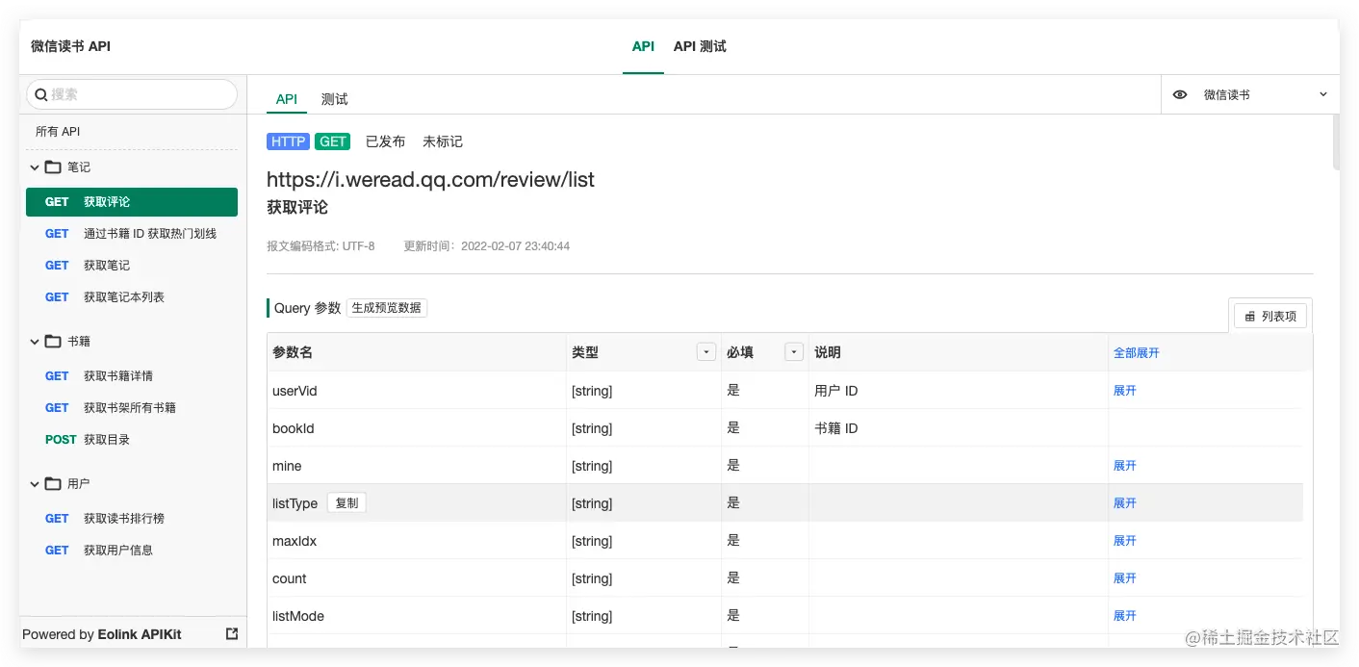Open GET 获取书籍详情 entry
This screenshot has height=667, width=1359.
pos(132,376)
